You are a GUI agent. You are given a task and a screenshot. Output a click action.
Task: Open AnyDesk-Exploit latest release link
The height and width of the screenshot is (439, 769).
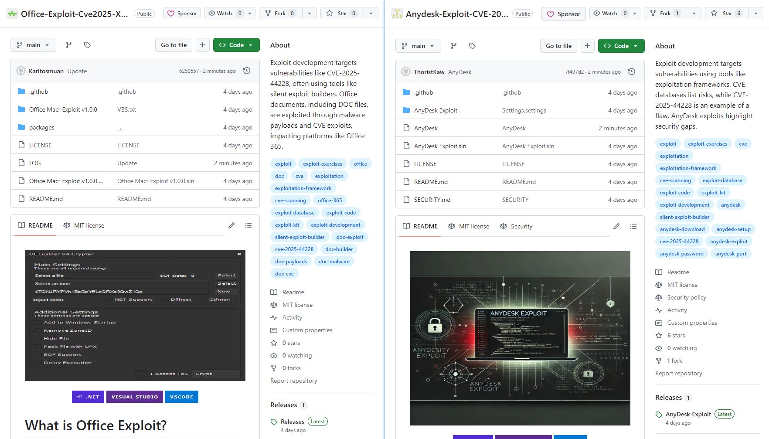pyautogui.click(x=688, y=414)
